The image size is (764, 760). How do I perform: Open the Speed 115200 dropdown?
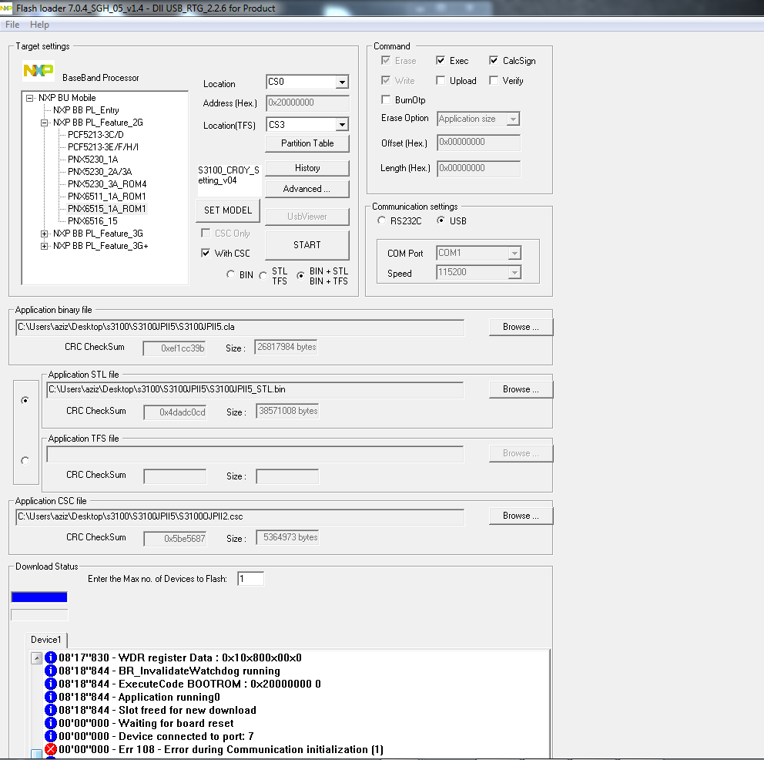click(514, 273)
